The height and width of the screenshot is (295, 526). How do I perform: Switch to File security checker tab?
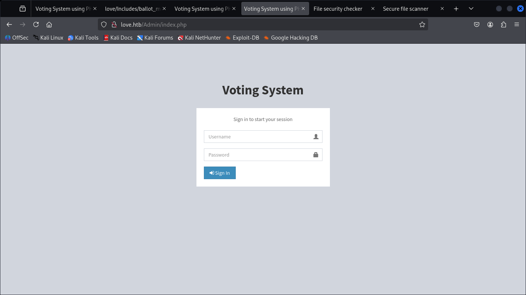pos(338,9)
